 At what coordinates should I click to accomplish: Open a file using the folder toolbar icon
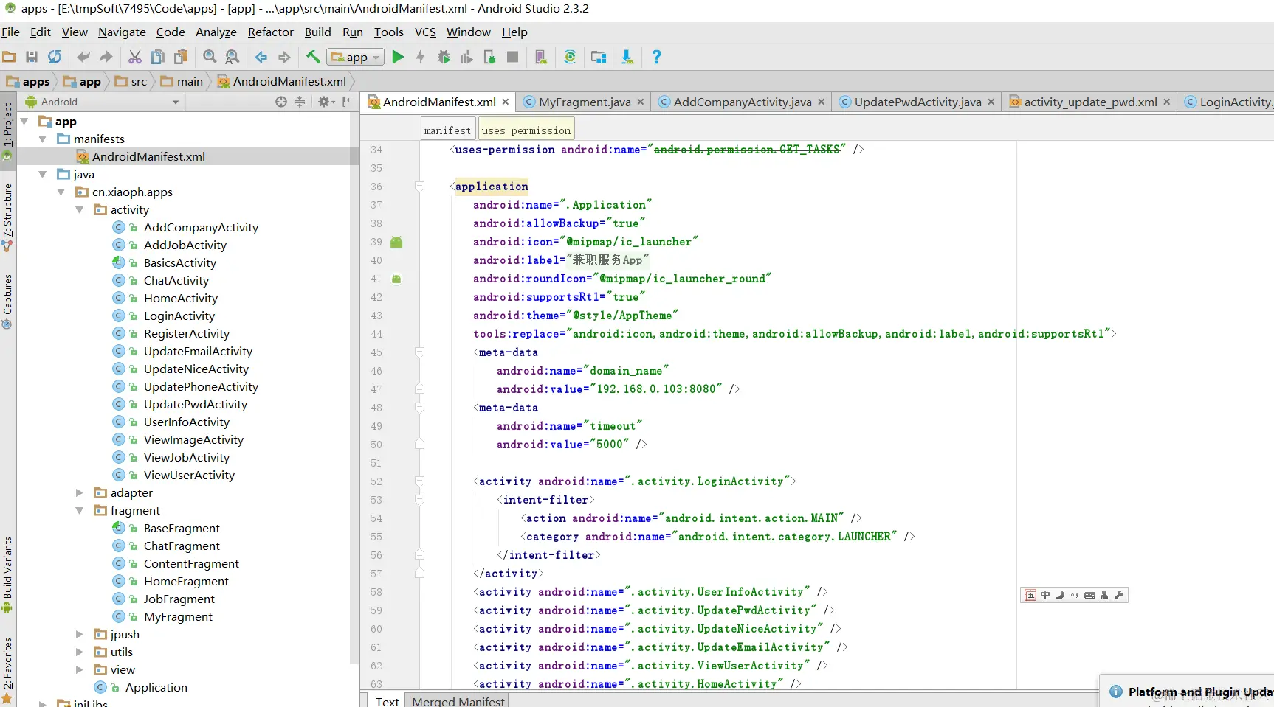[x=9, y=57]
